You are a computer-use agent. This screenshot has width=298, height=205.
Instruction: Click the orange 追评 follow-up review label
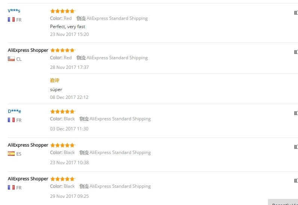point(55,80)
